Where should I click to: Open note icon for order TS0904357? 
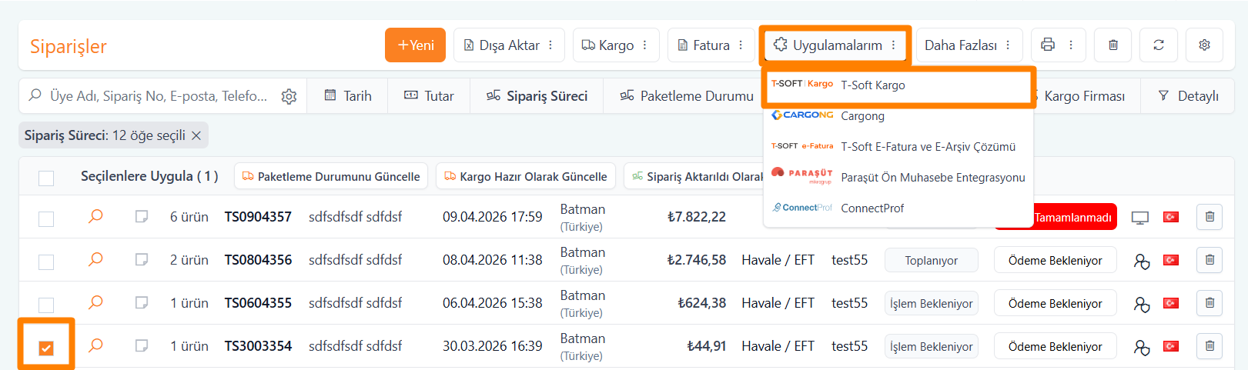142,217
